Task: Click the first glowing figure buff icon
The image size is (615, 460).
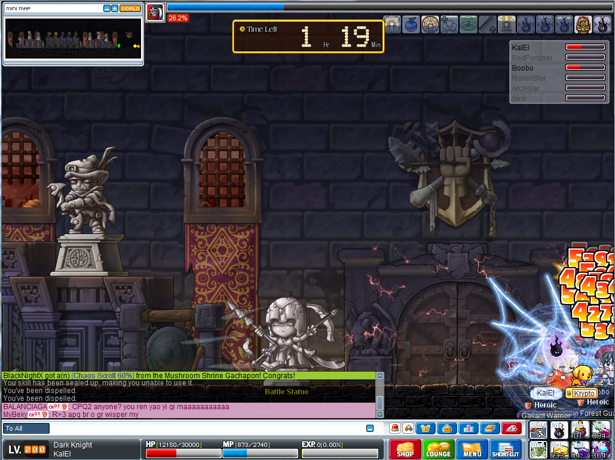Action: click(392, 24)
